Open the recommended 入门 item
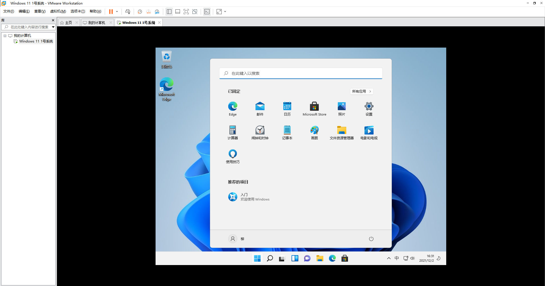 coord(249,197)
